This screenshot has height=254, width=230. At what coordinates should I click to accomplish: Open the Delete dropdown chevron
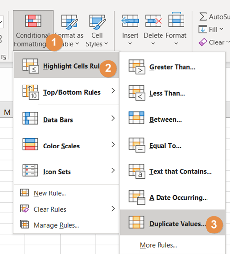click(153, 43)
